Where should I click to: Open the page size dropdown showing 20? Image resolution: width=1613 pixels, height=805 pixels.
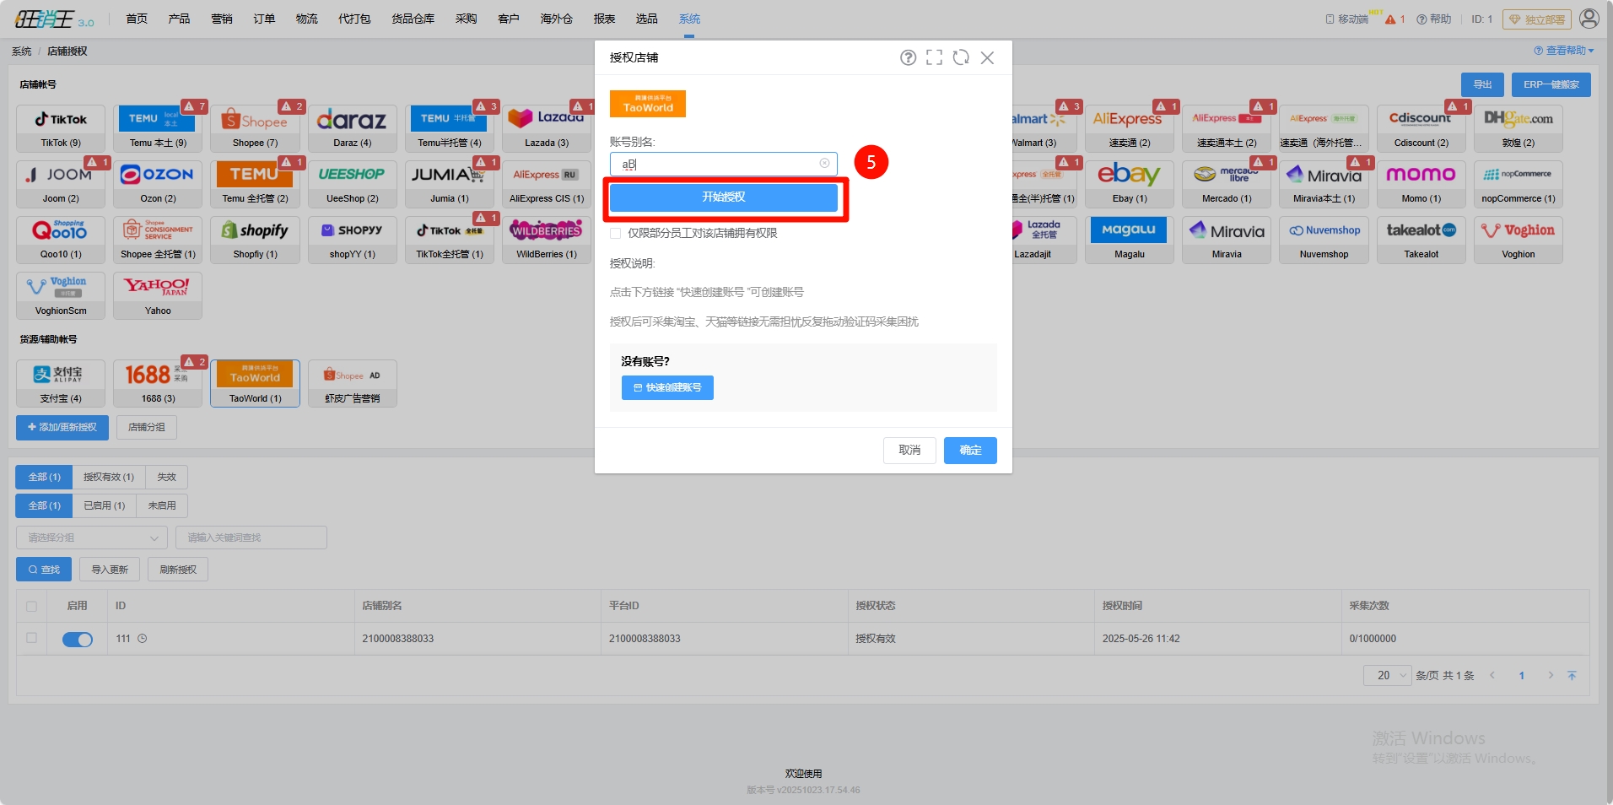tap(1386, 675)
